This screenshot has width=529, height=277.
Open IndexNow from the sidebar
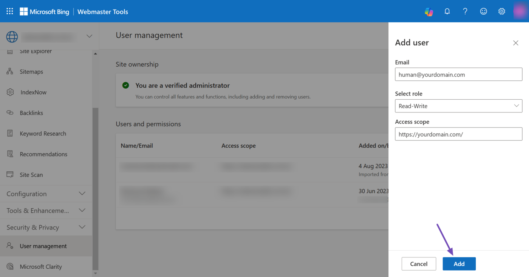(33, 92)
